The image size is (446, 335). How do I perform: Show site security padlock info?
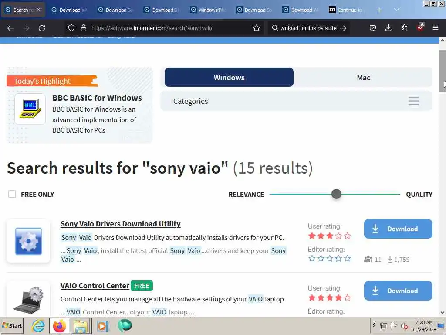[83, 28]
